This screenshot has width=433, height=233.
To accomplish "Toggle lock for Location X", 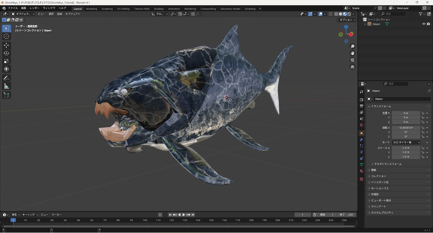I will click(423, 113).
